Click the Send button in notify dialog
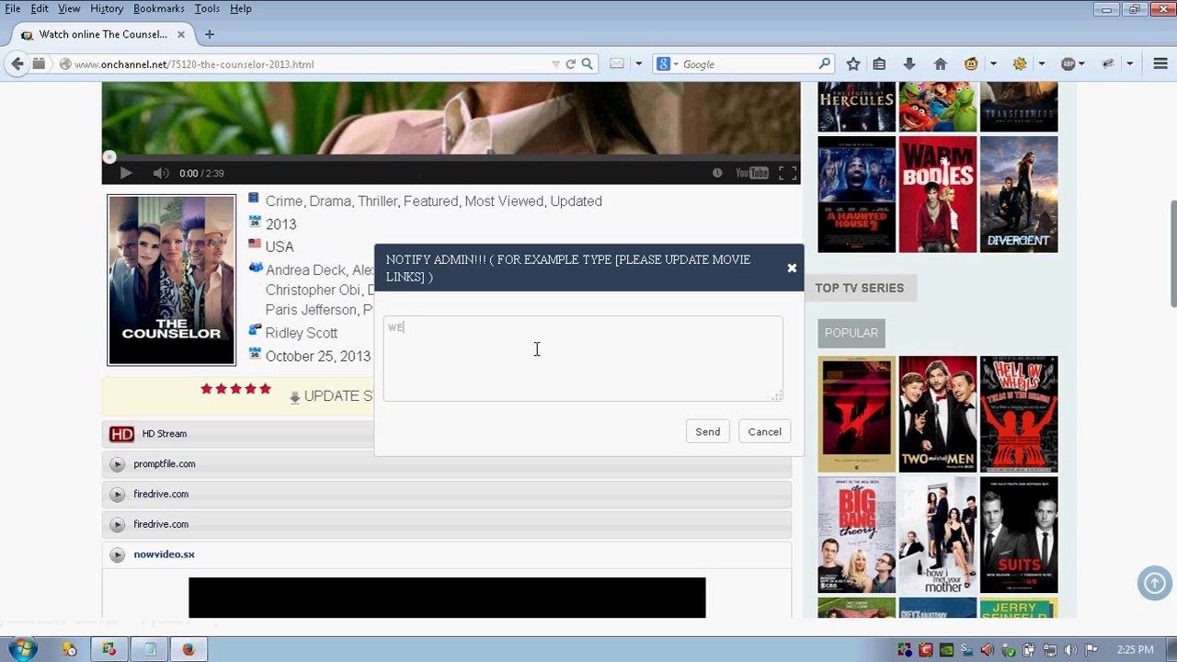Viewport: 1177px width, 662px height. 708,432
